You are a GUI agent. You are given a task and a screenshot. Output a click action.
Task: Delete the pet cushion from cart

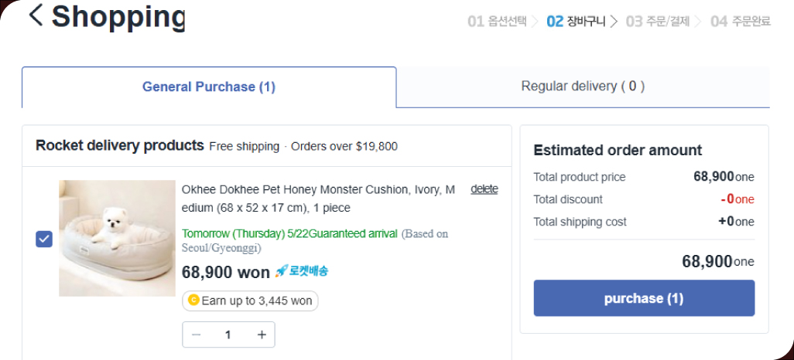click(x=484, y=189)
